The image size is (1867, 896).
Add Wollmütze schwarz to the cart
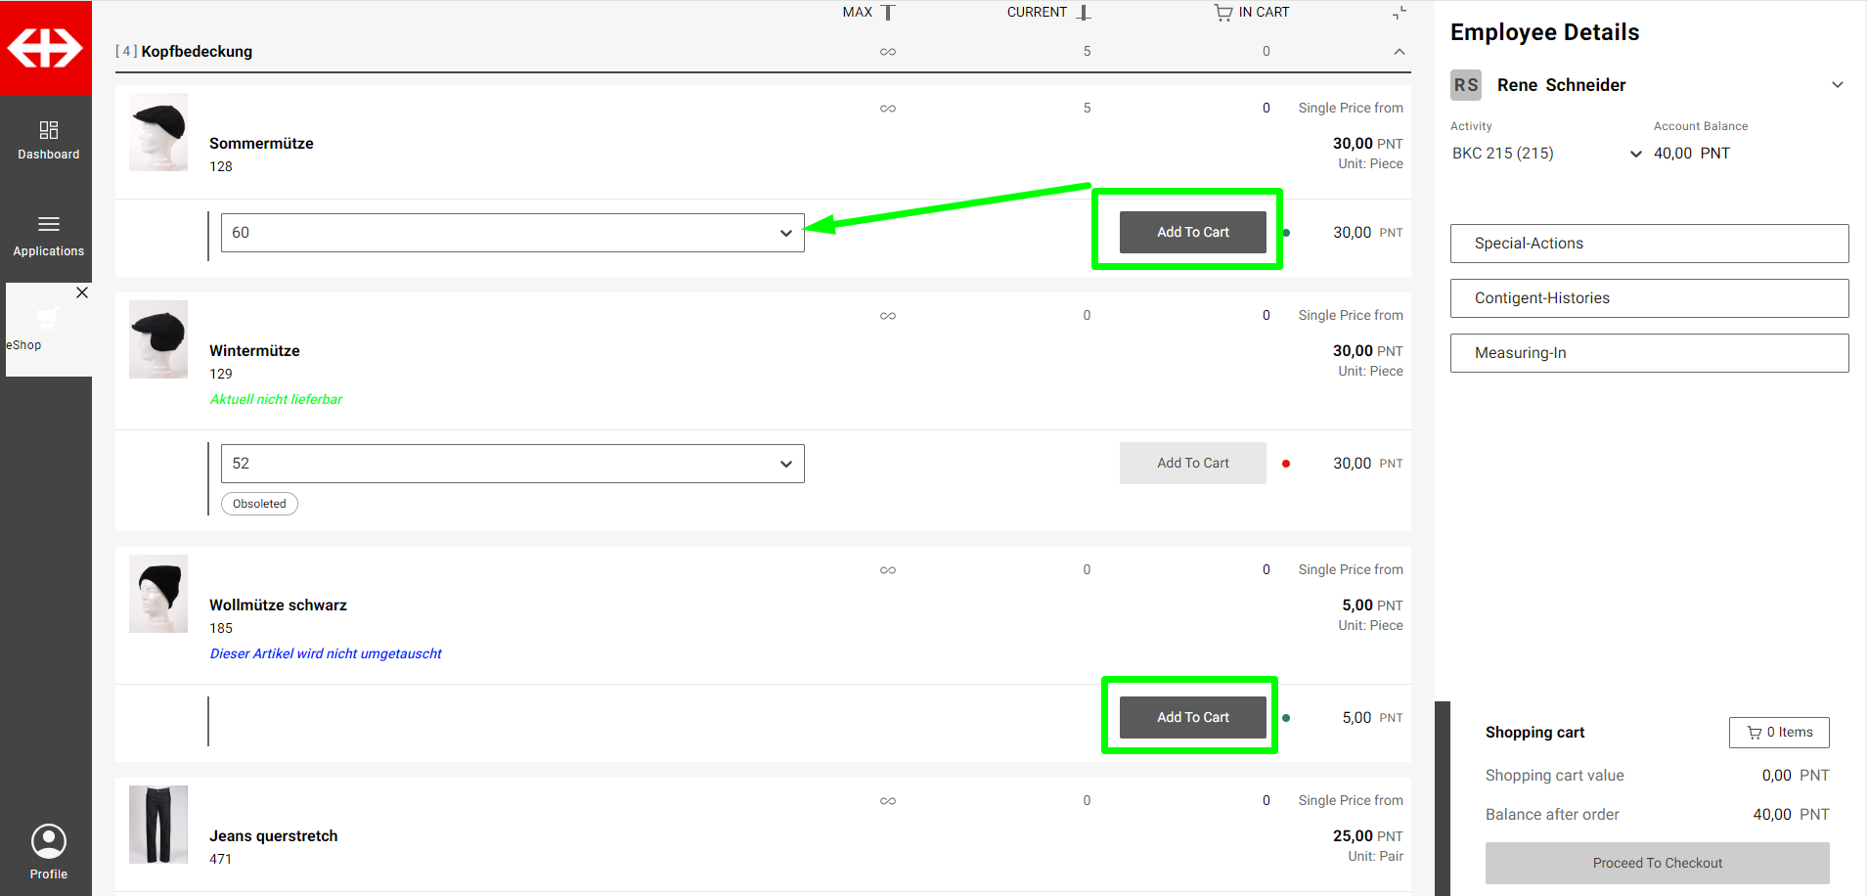[x=1192, y=718]
